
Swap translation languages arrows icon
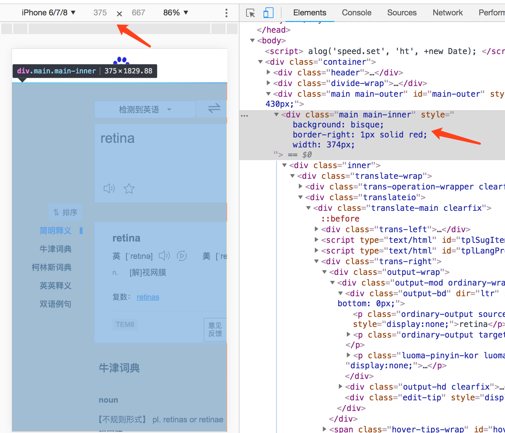click(214, 108)
